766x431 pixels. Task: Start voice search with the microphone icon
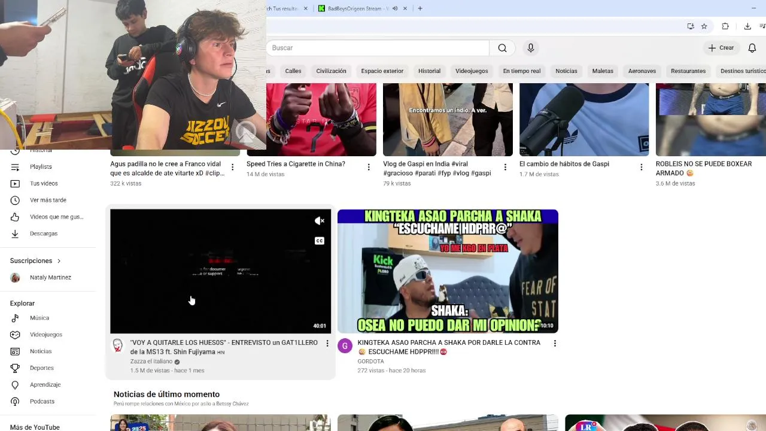pyautogui.click(x=531, y=48)
